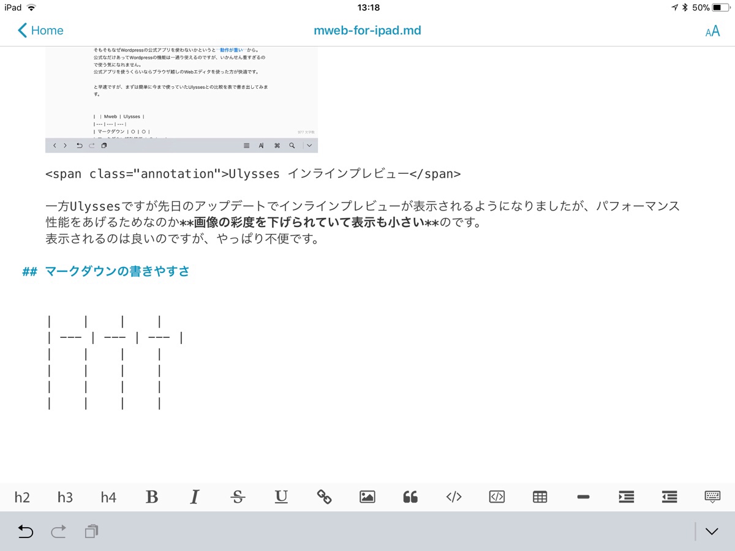Hide keyboard via the formatting bar icon
The width and height of the screenshot is (735, 551).
tap(712, 497)
